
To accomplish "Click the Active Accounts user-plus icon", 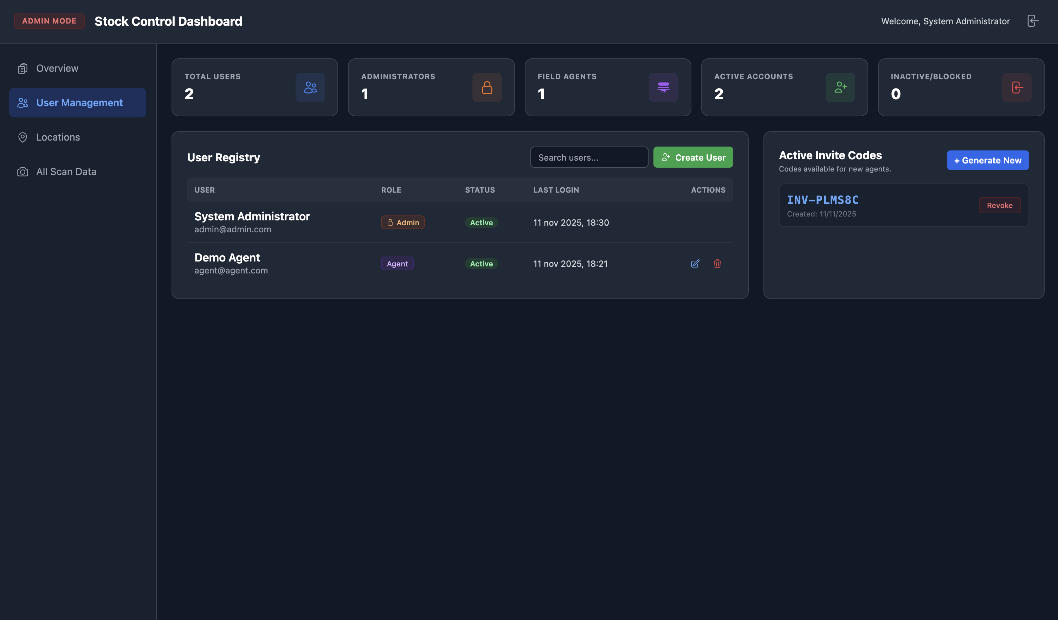I will 840,87.
